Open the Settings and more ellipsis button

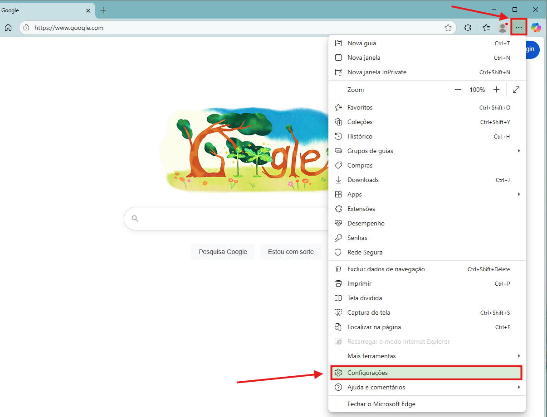click(519, 28)
